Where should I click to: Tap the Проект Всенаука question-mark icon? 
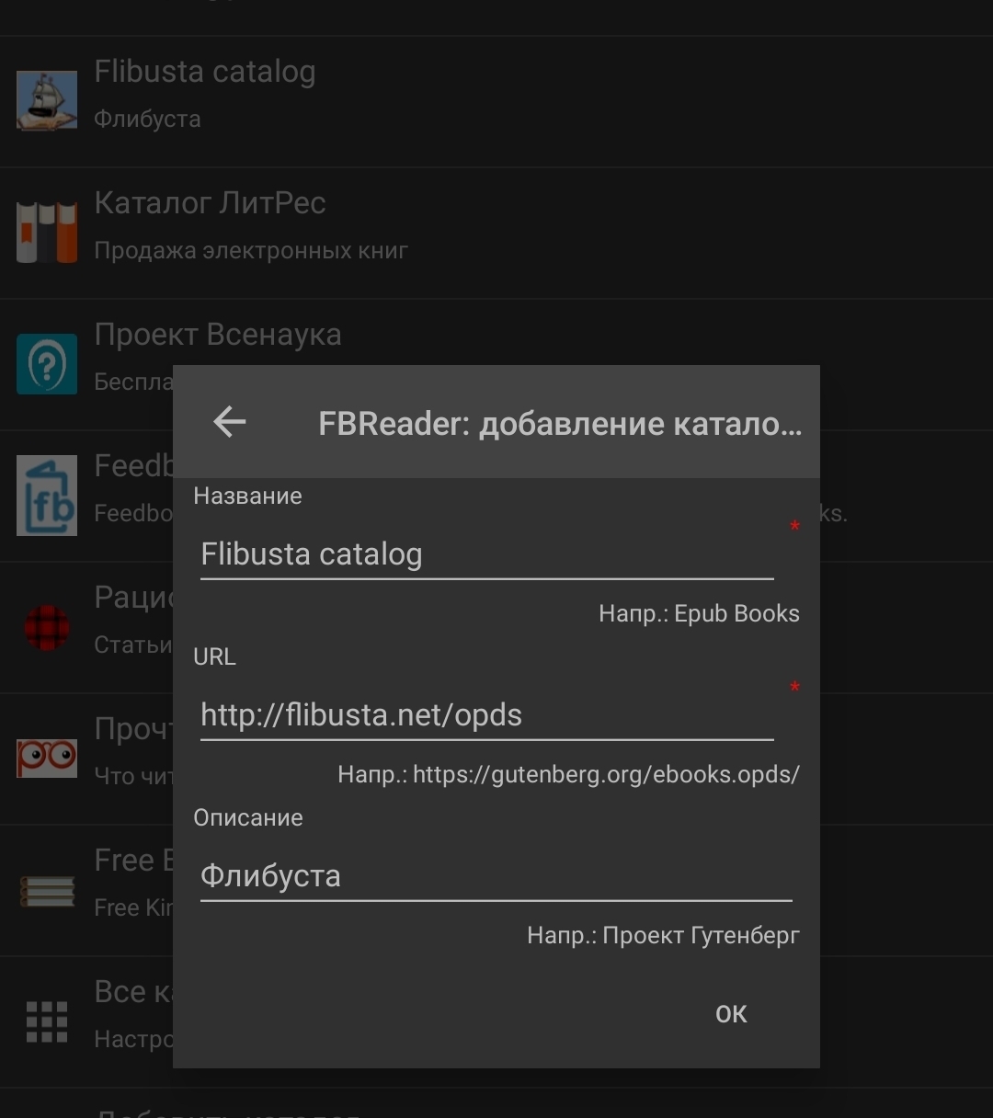(x=47, y=364)
